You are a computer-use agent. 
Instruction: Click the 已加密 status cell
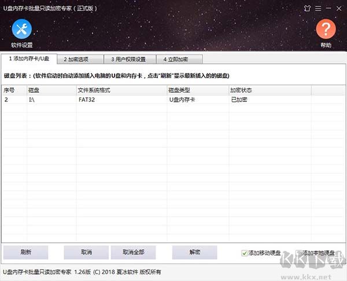[270, 100]
